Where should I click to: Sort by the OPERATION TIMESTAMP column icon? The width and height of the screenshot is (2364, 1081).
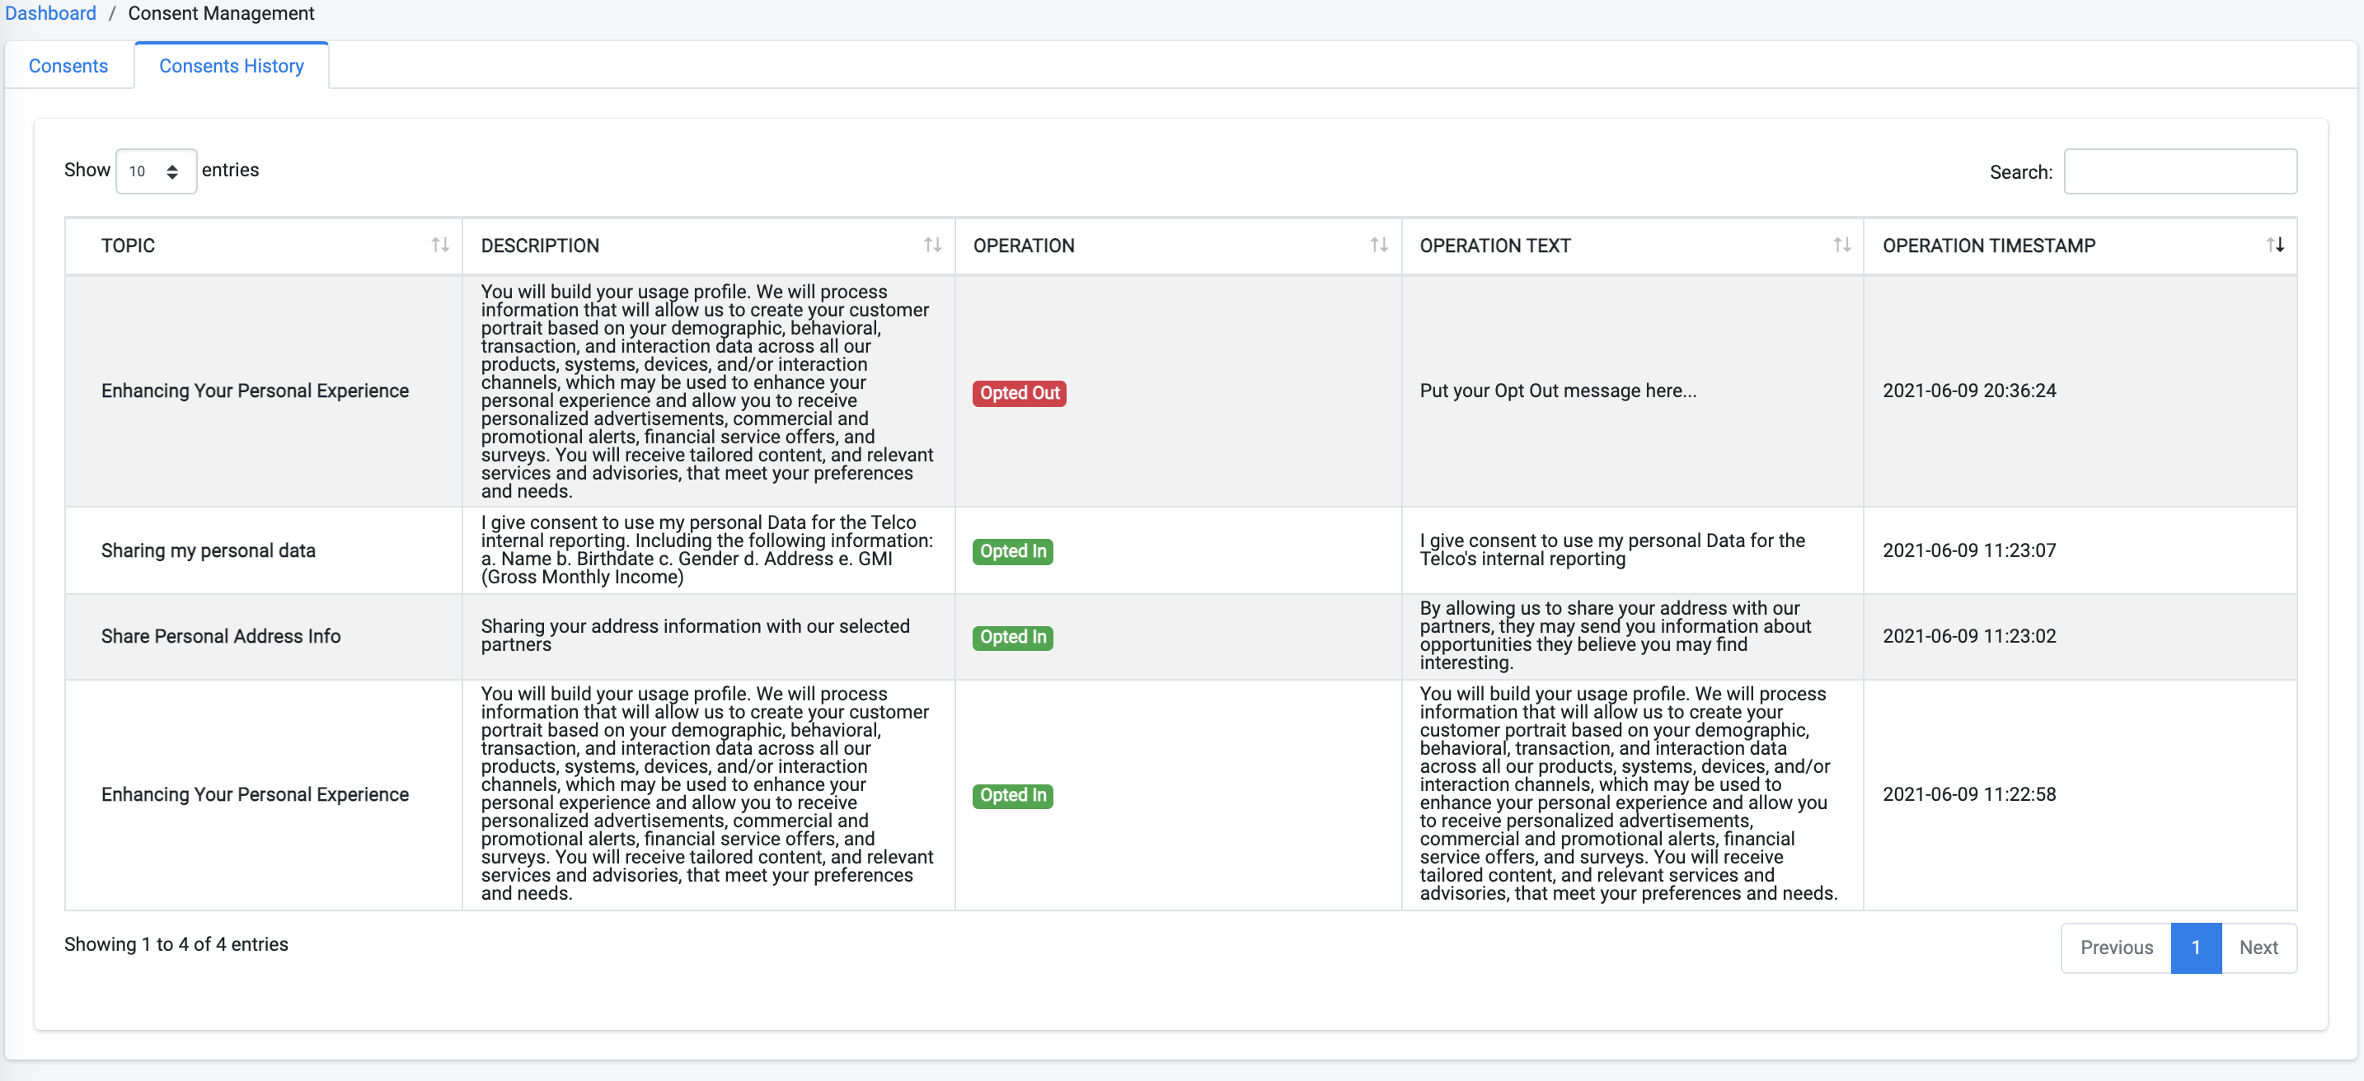click(2275, 245)
